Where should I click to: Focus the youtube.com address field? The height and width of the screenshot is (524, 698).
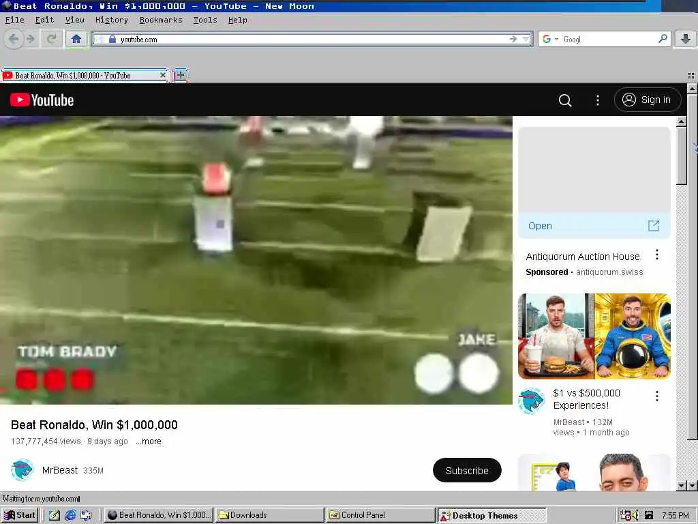pyautogui.click(x=312, y=39)
